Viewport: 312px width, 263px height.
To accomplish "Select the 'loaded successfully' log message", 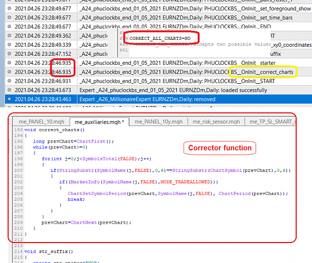I will click(x=173, y=90).
